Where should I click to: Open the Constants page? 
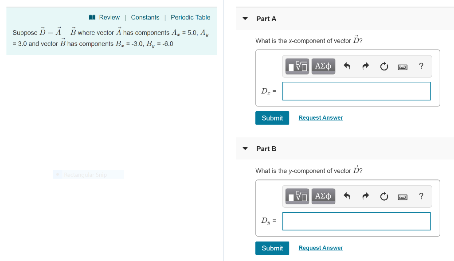click(145, 17)
